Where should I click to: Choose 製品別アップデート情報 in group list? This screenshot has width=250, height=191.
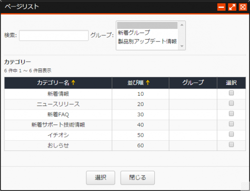[x=147, y=41]
